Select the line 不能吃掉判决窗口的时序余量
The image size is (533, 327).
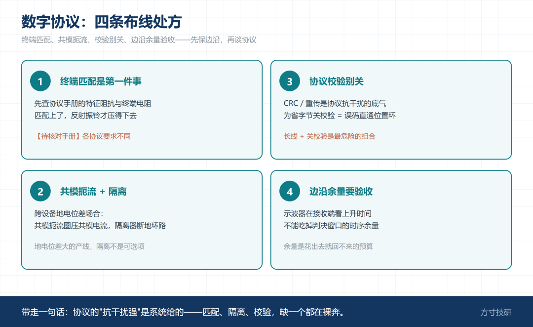tap(331, 226)
